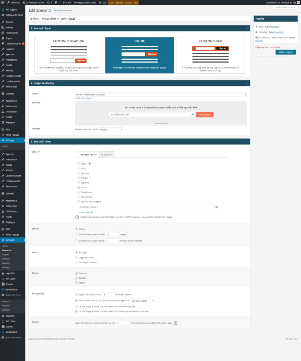The image size is (301, 361).
Task: Click the WordPress logo in admin bar
Action: coord(3,2)
